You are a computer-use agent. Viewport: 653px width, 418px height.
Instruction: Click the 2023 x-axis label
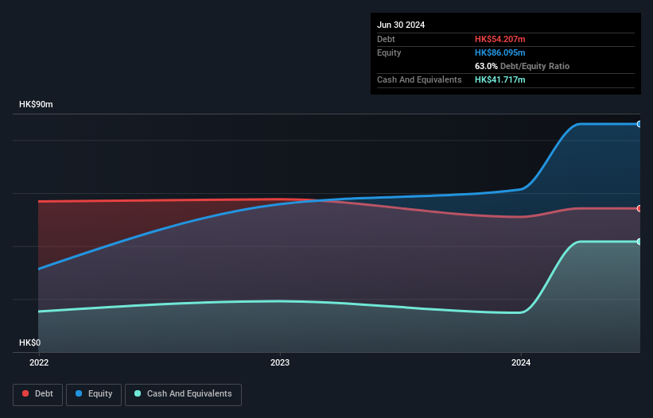280,362
